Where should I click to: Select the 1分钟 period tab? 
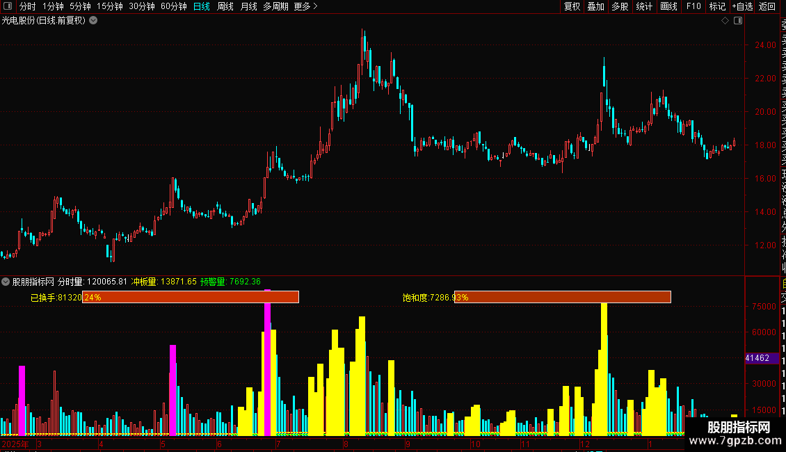coord(53,6)
